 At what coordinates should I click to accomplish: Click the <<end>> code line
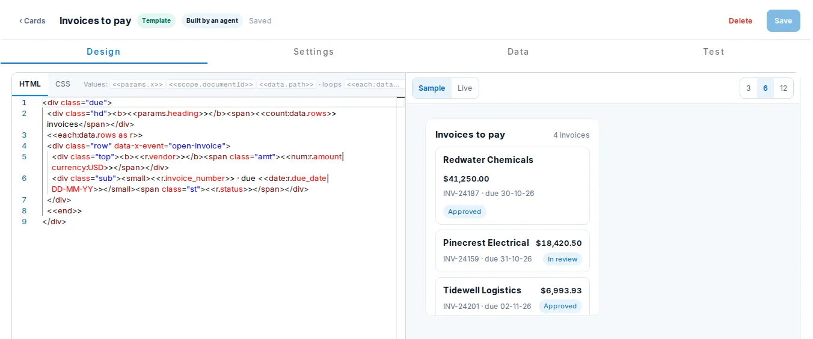click(x=64, y=211)
